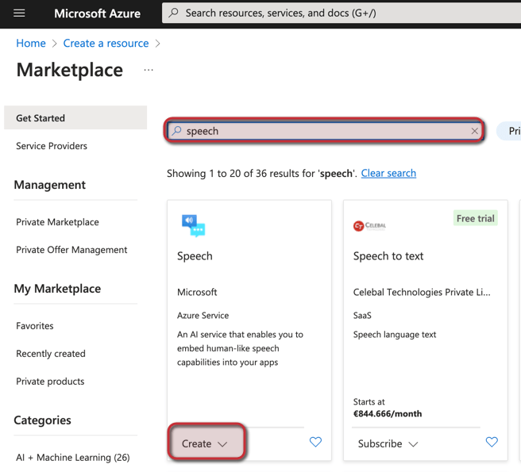Favorite Speech to text with heart icon
521x472 pixels.
pyautogui.click(x=492, y=442)
